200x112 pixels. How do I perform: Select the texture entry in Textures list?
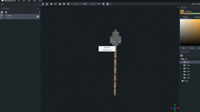coord(20,16)
